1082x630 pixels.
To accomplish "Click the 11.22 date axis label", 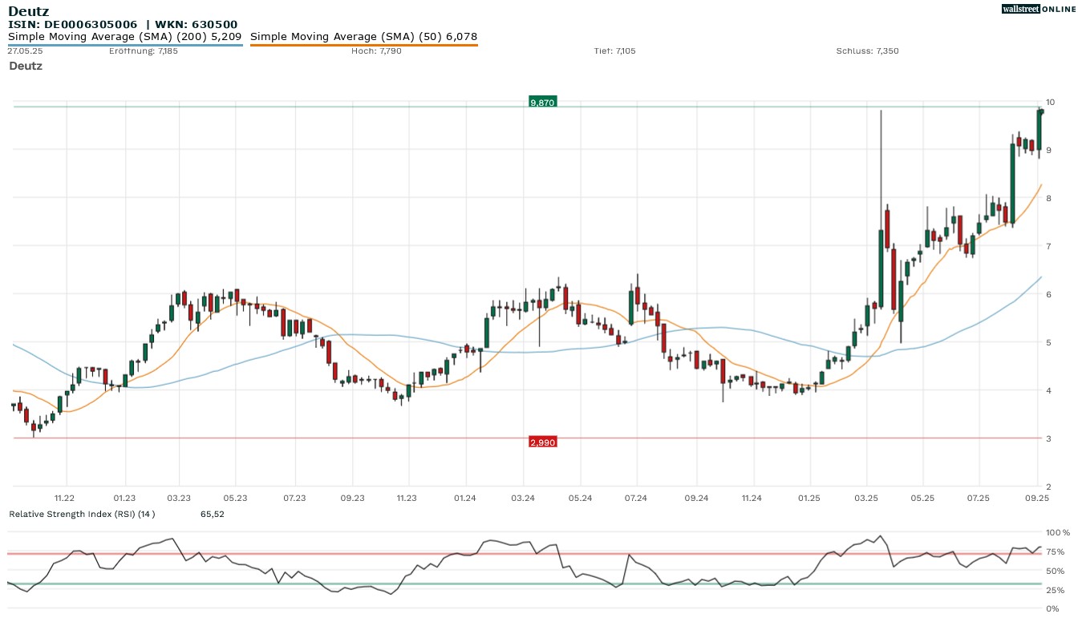I will click(x=65, y=498).
